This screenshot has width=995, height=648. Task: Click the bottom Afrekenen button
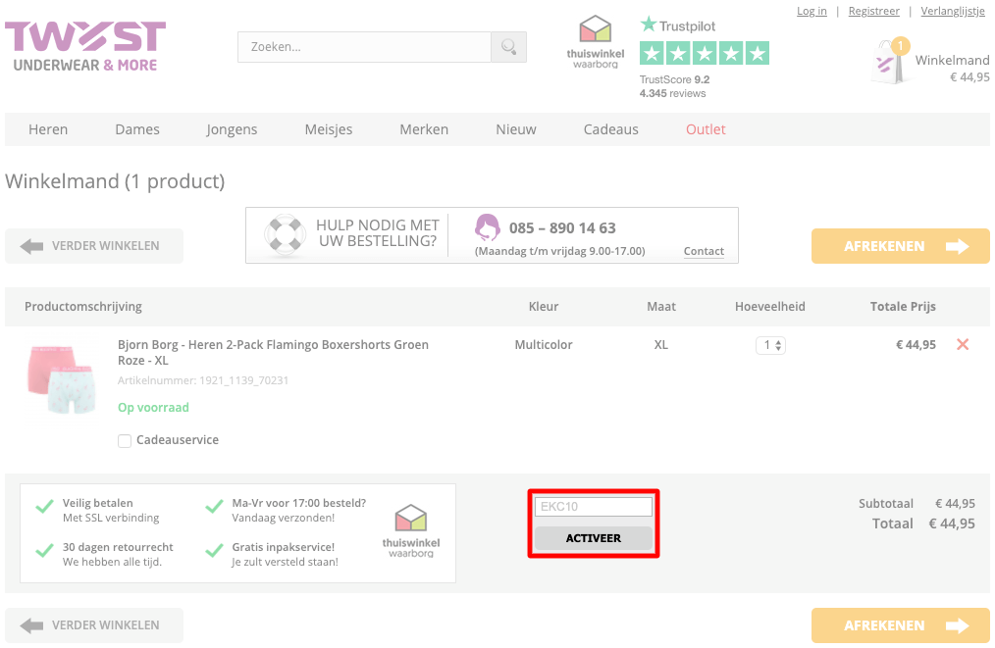901,625
